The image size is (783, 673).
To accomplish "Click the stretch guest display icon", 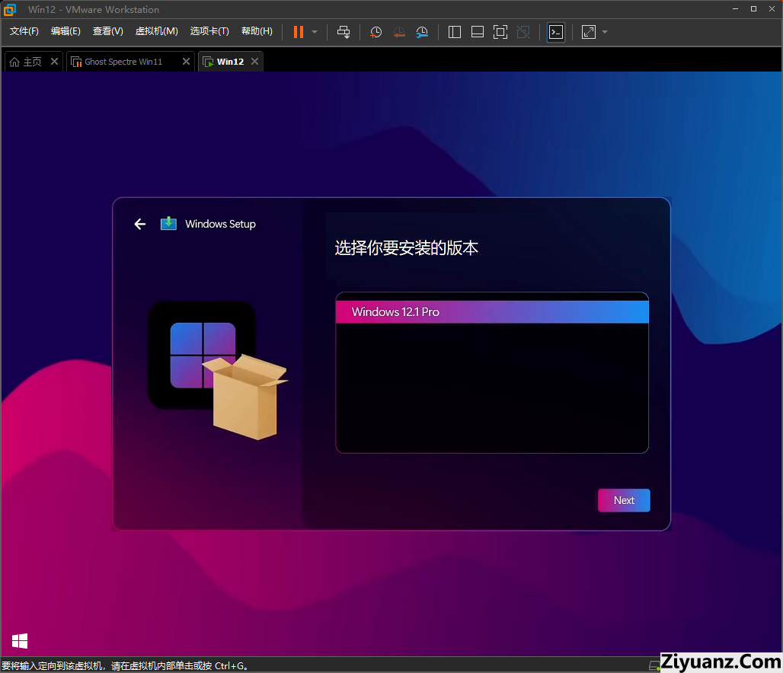I will point(589,32).
